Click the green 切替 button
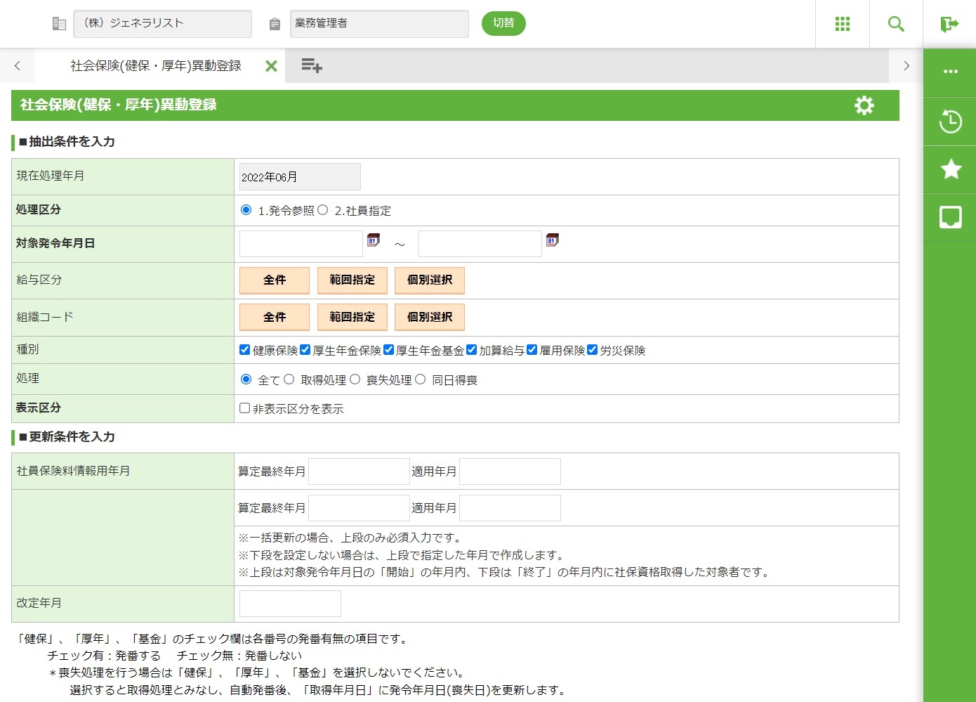976x702 pixels. pos(503,23)
